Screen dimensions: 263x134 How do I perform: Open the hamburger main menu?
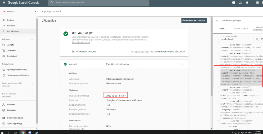click(x=3, y=3)
